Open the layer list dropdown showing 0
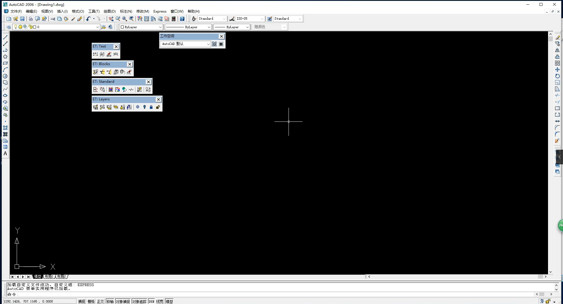Screen dimensions: 563x304 [56, 27]
